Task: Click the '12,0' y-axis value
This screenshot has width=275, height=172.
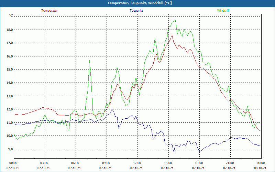Action: (x=10, y=109)
